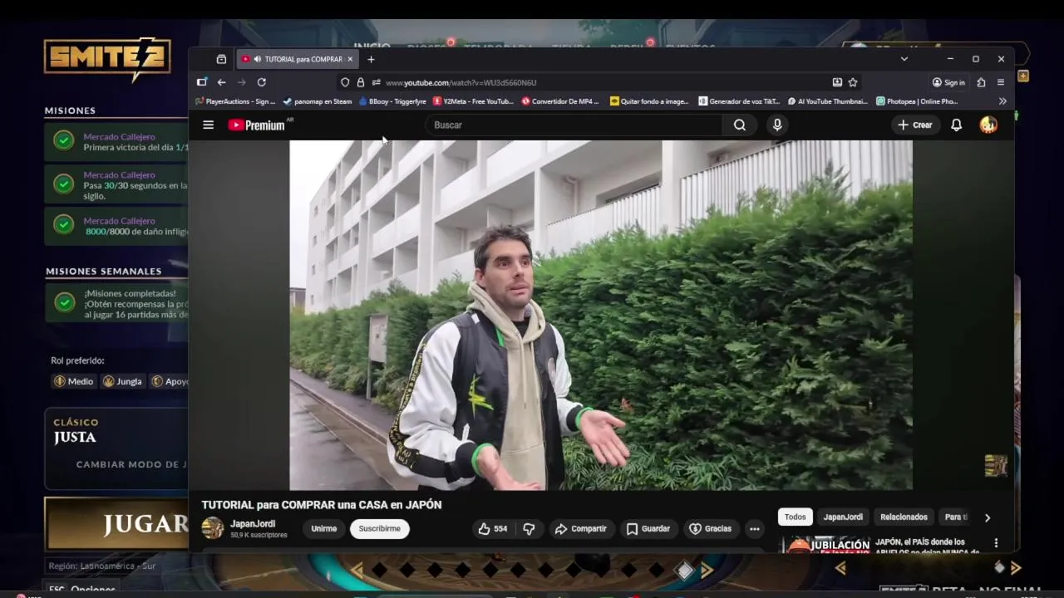Click Sign in in the browser toolbar
1064x598 pixels.
click(x=948, y=82)
